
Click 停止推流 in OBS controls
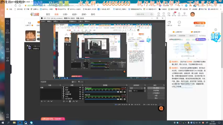click(x=156, y=88)
